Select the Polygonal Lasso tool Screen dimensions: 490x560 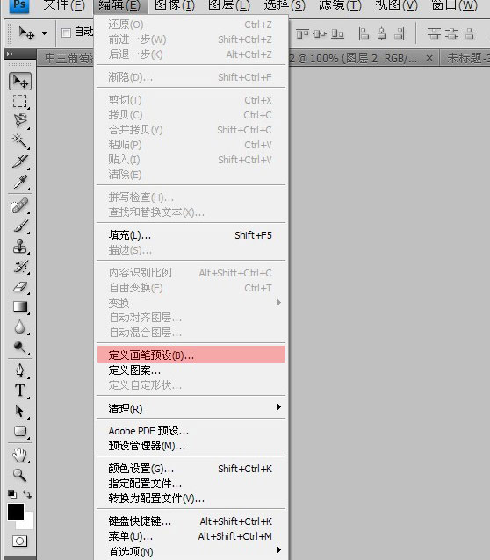pyautogui.click(x=20, y=121)
